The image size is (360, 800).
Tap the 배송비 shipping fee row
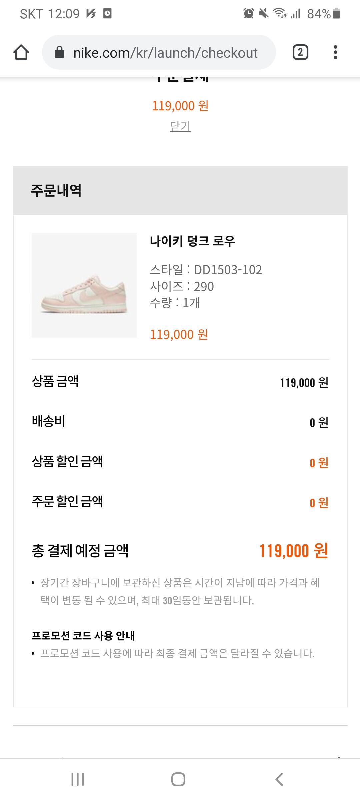180,422
